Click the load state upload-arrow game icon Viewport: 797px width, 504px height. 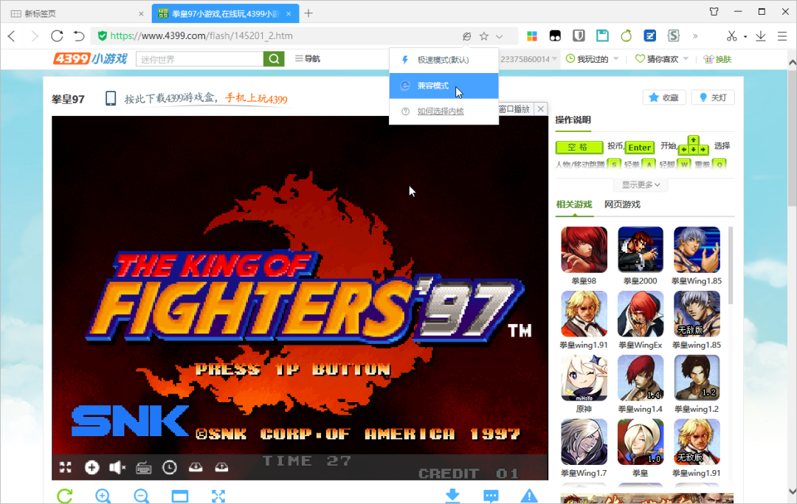pos(221,467)
